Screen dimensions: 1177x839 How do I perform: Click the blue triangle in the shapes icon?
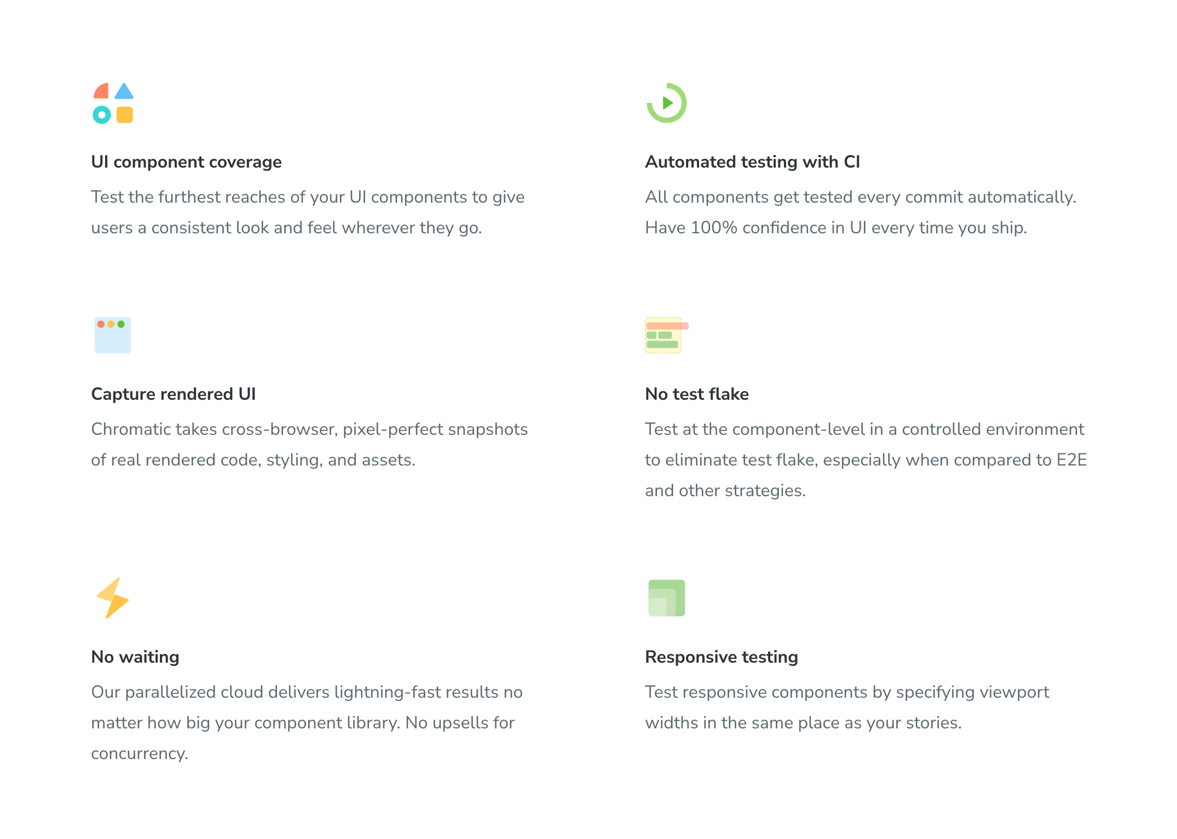[x=124, y=91]
